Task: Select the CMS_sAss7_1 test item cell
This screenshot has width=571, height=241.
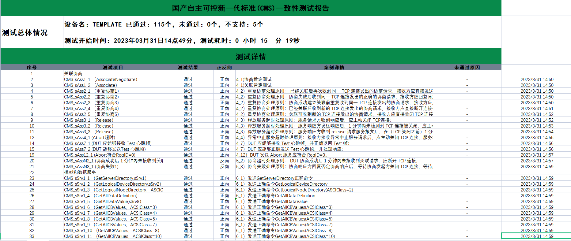Action: coord(113,143)
